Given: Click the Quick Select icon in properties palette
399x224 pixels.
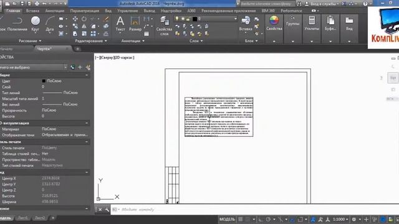Looking at the screenshot, I should [x=88, y=67].
